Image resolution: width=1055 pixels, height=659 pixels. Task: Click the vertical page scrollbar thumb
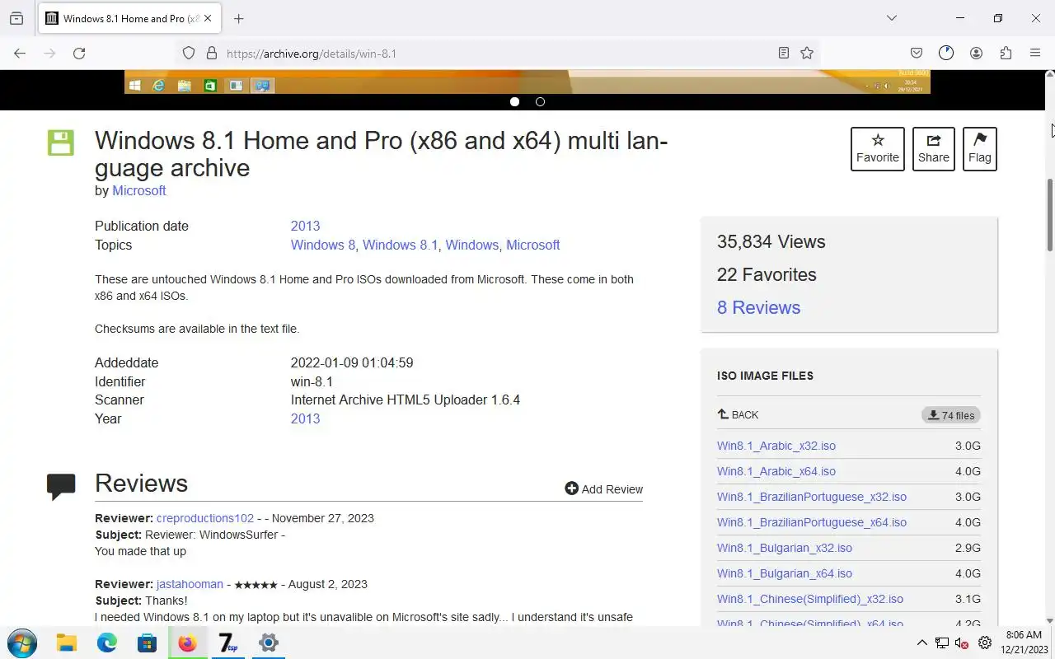(x=1049, y=215)
